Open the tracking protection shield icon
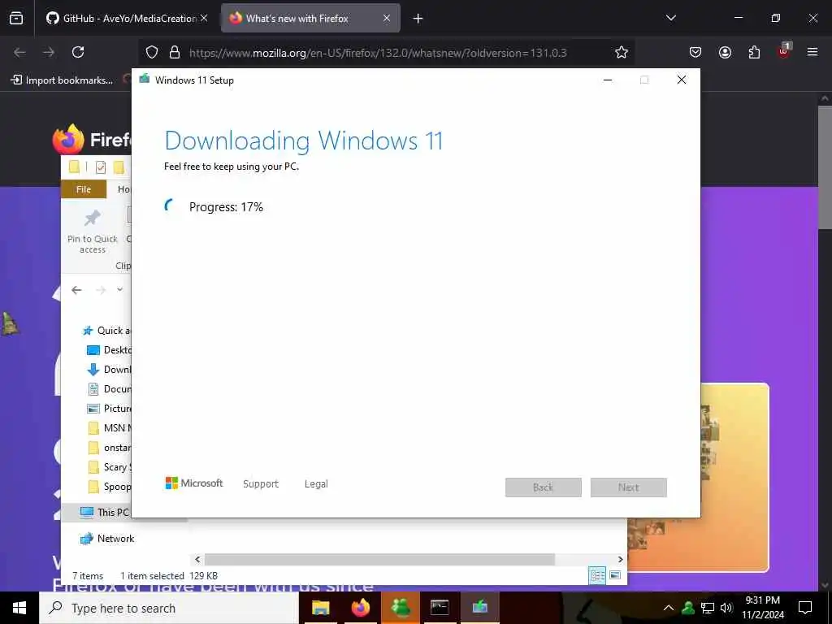832x624 pixels. 152,52
